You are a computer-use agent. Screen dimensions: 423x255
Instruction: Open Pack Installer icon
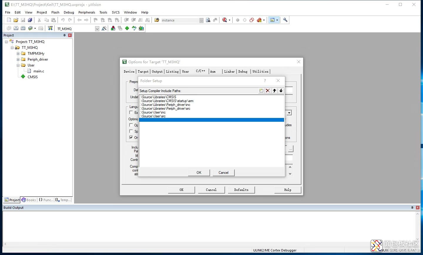(141, 28)
